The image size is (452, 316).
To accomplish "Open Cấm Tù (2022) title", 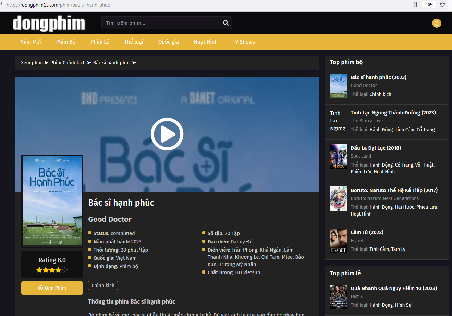I will pos(367,232).
